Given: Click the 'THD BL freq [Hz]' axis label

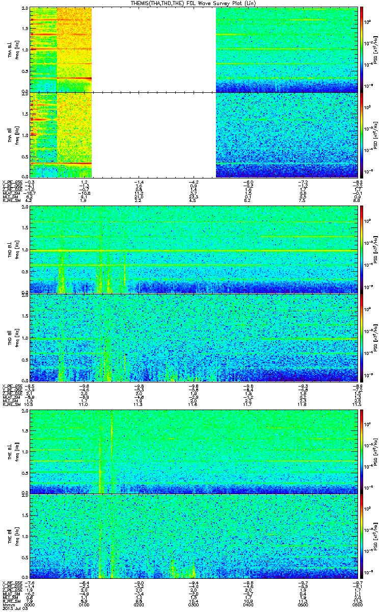Looking at the screenshot, I should coord(12,250).
